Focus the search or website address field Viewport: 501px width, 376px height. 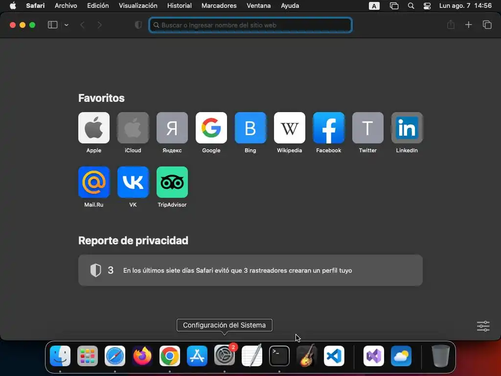tap(250, 25)
